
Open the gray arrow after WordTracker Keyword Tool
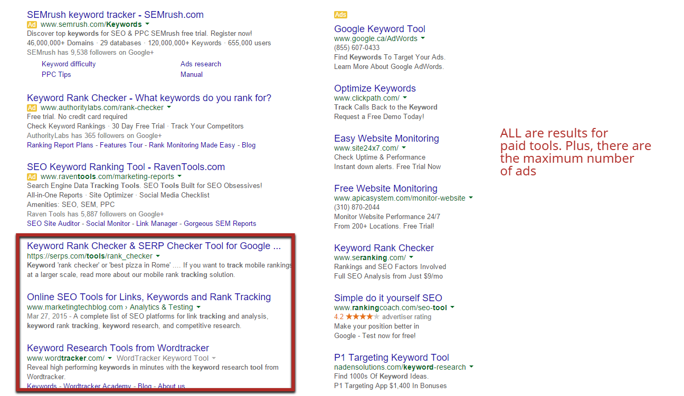click(x=214, y=358)
